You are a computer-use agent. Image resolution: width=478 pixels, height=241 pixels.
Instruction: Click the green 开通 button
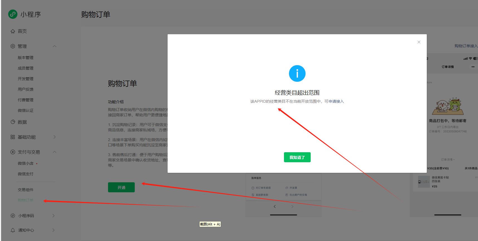pos(121,187)
